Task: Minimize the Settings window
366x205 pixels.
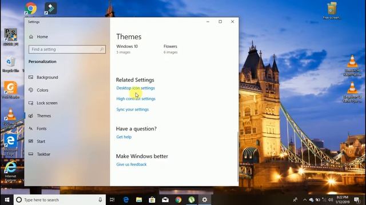Action: click(208, 22)
